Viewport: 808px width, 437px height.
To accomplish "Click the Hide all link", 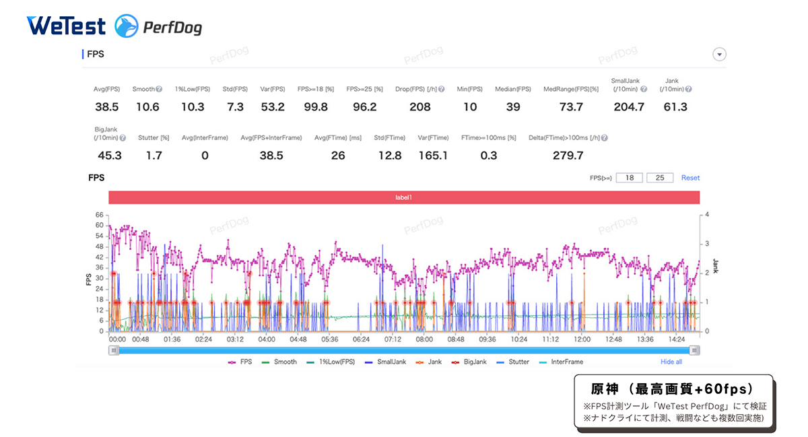I will [671, 362].
